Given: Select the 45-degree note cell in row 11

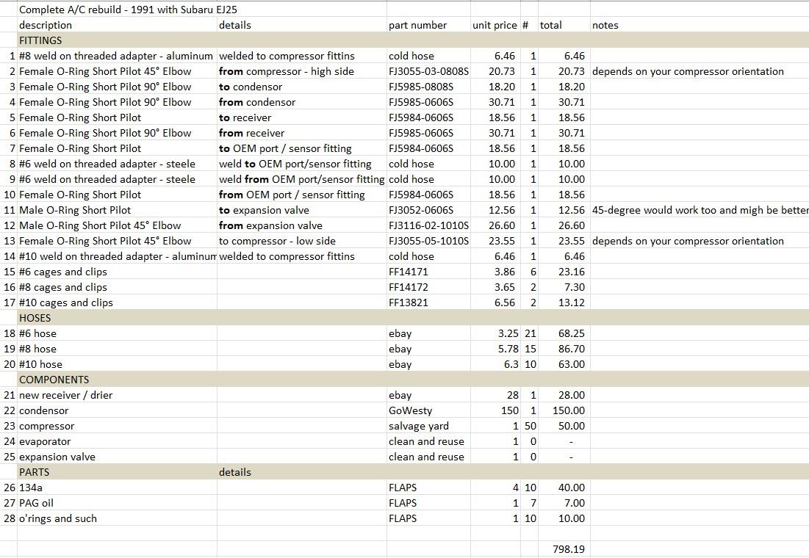Looking at the screenshot, I should (698, 210).
